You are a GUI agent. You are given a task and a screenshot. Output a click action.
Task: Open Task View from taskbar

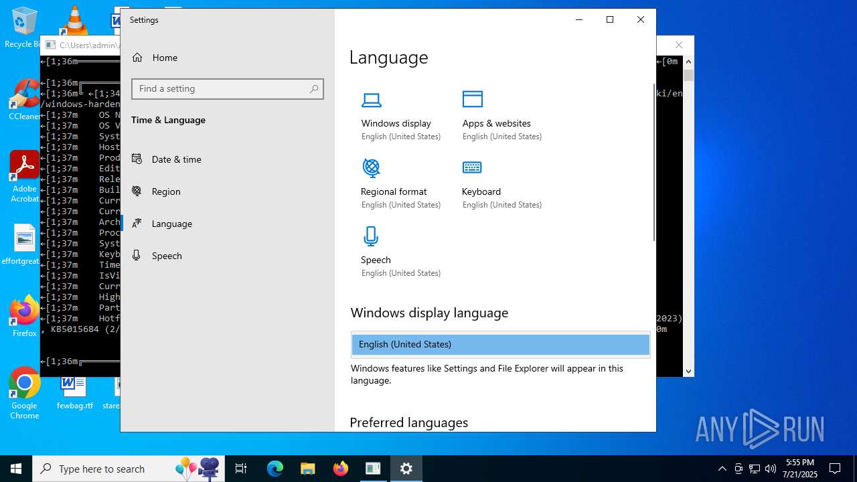pyautogui.click(x=241, y=469)
